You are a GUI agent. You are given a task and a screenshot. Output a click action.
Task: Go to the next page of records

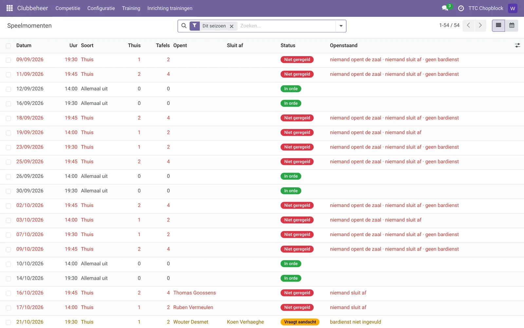point(480,26)
